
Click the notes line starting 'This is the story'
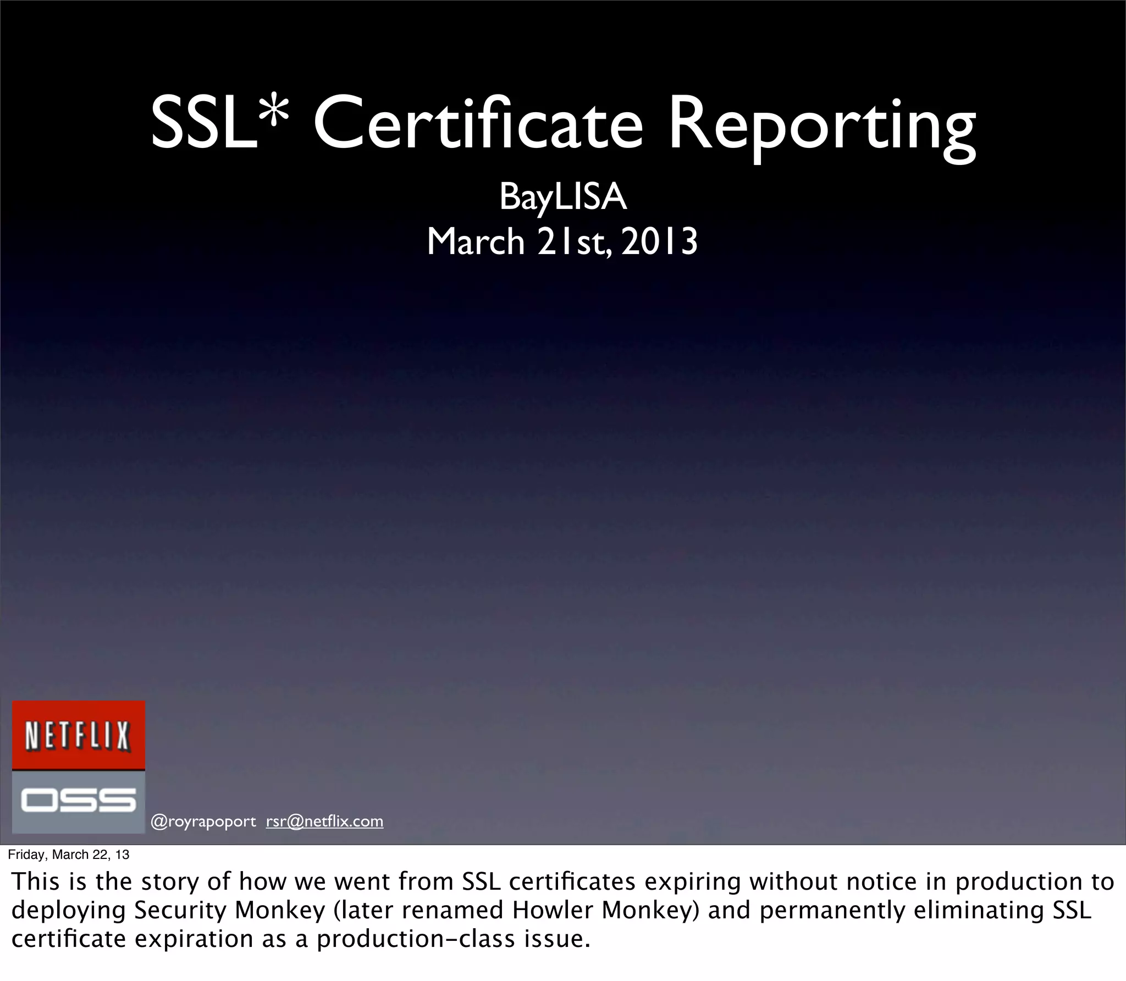(x=562, y=881)
